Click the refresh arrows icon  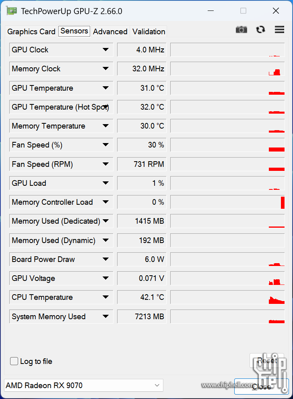(x=260, y=29)
